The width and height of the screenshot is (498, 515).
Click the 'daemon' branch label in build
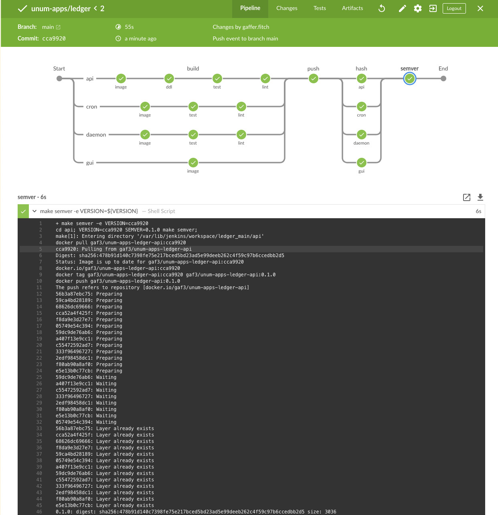point(96,135)
